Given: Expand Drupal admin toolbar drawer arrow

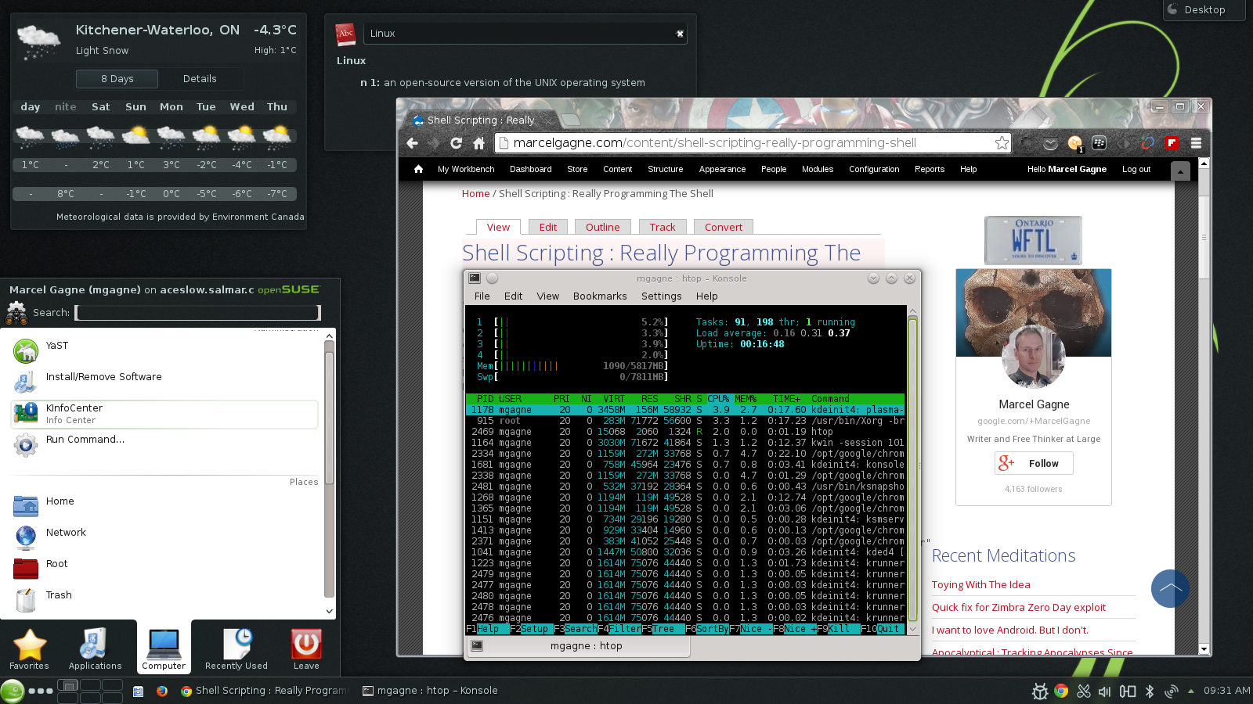Looking at the screenshot, I should coord(1180,170).
